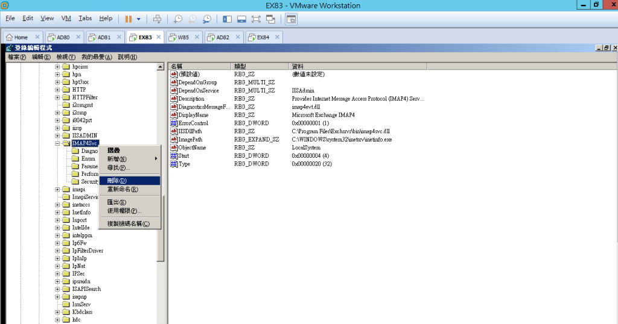Select the ErrorControl DWORD value icon
Image resolution: width=618 pixels, height=324 pixels.
pyautogui.click(x=173, y=123)
